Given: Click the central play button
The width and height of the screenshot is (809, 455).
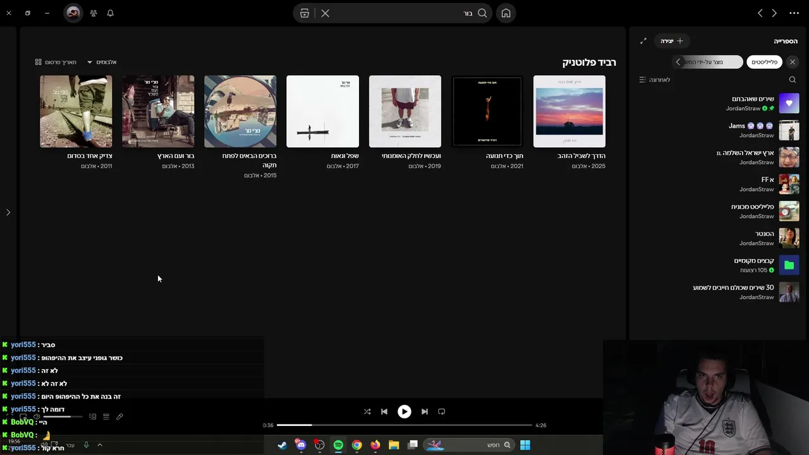Looking at the screenshot, I should [404, 411].
